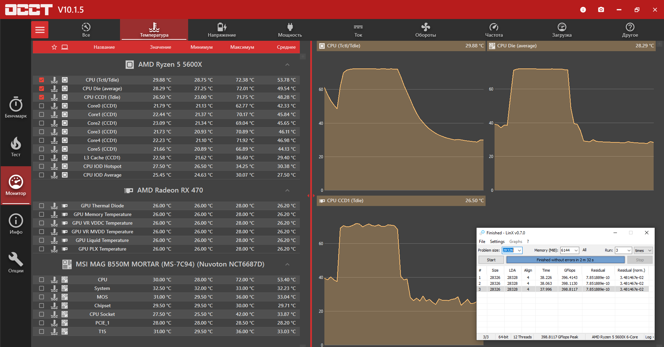Check the Core0 (CCD1) checkbox

pyautogui.click(x=41, y=106)
